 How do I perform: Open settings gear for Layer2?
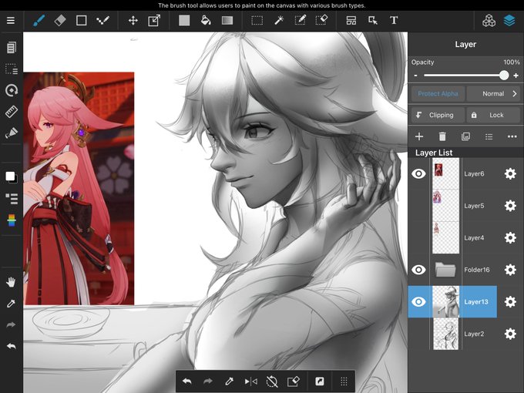[510, 334]
